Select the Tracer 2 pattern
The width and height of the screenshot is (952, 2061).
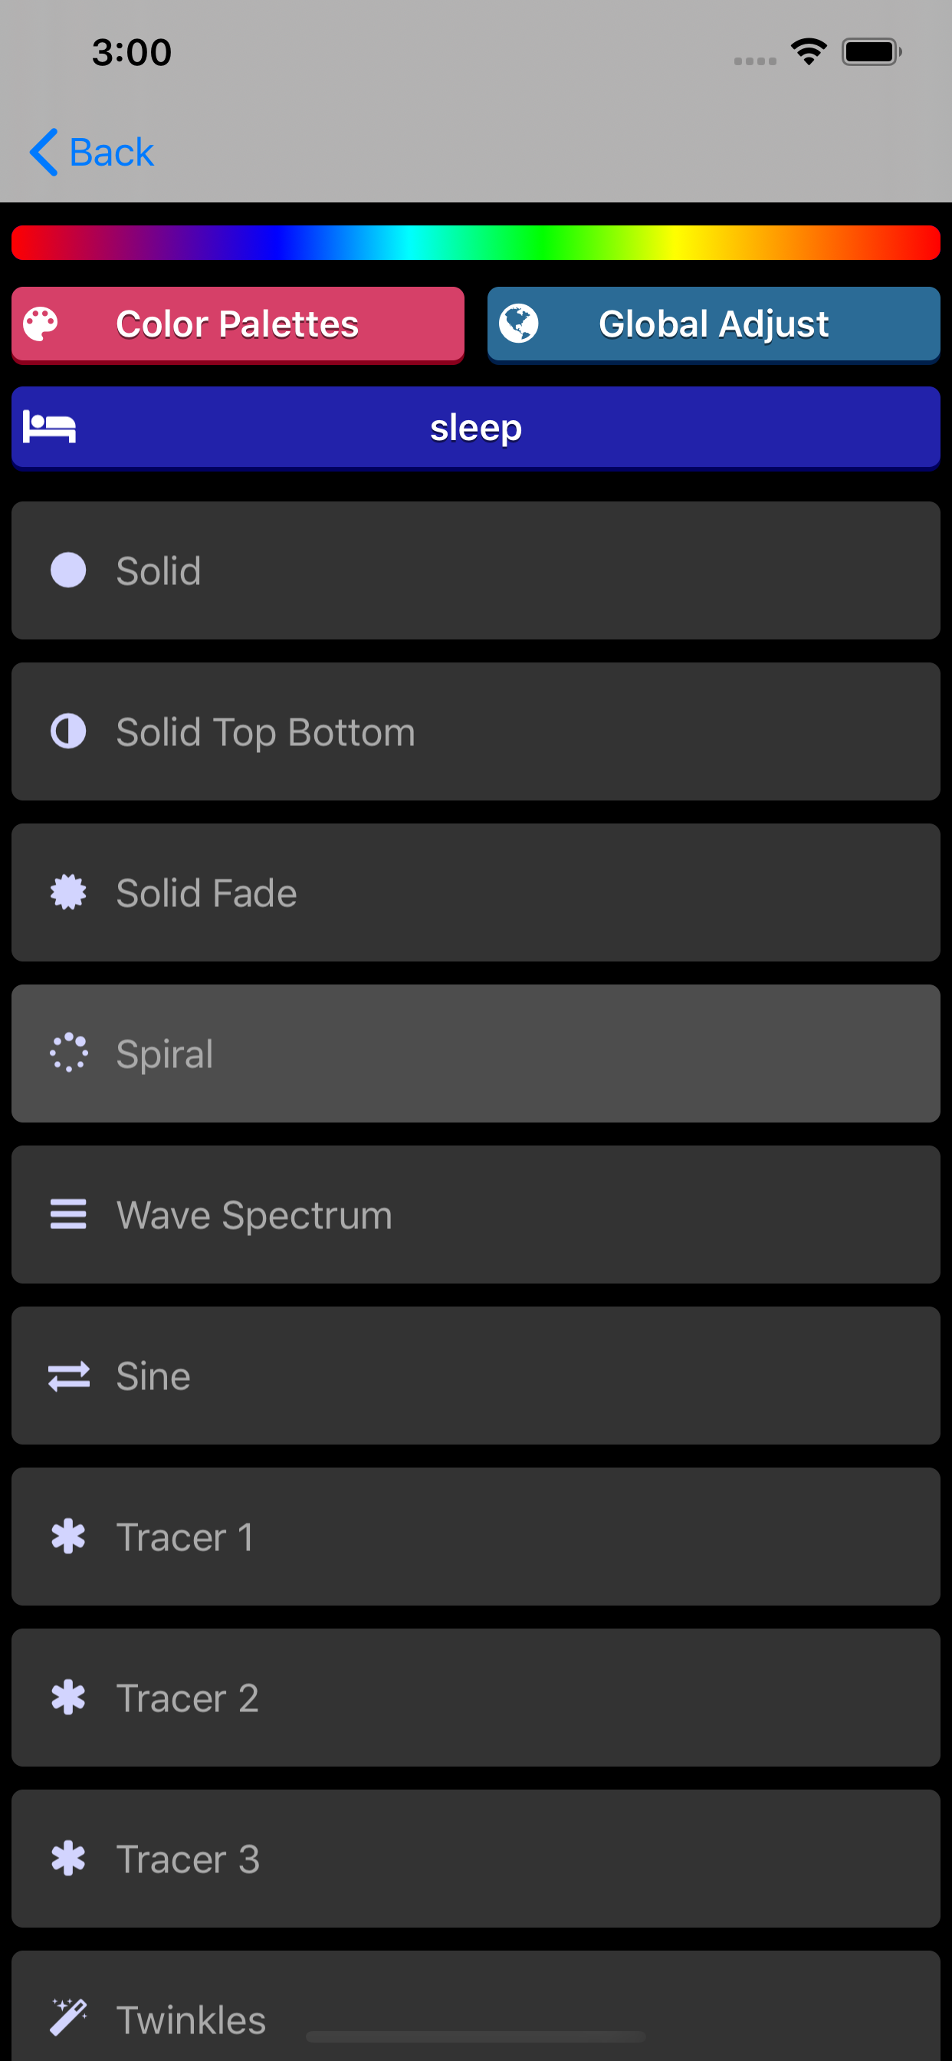click(x=476, y=1697)
